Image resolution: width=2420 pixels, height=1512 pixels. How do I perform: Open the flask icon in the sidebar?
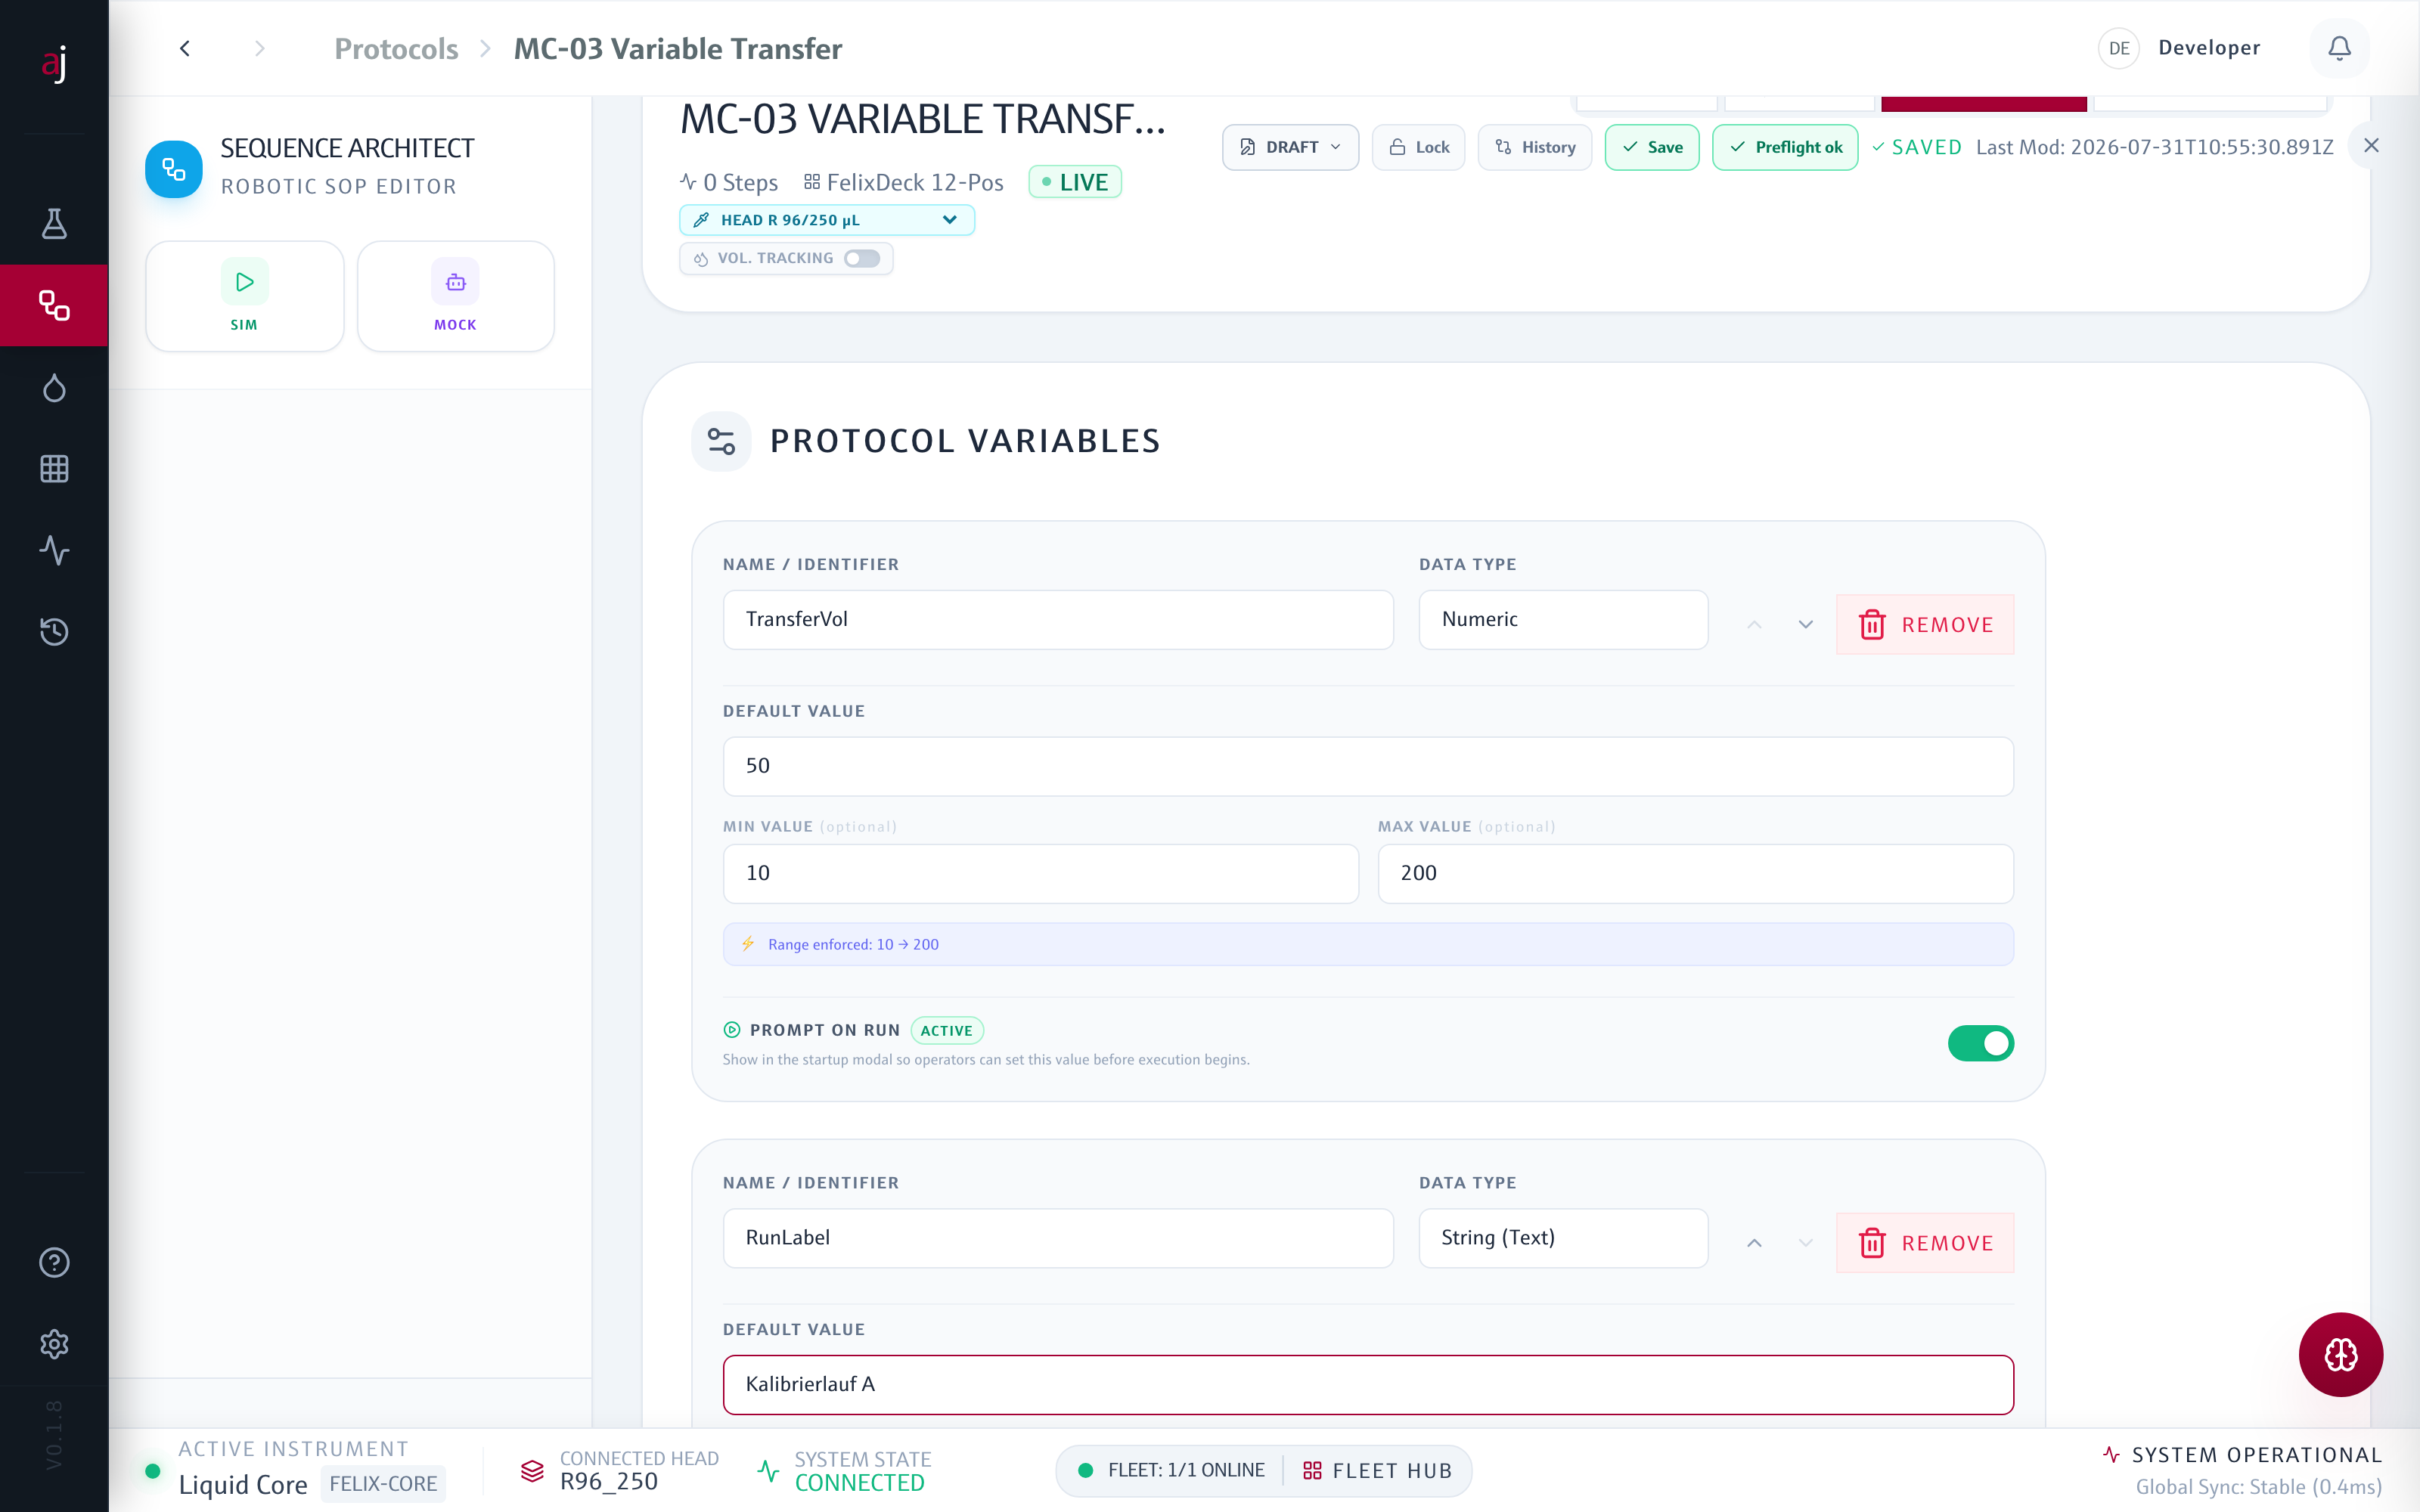tap(54, 224)
